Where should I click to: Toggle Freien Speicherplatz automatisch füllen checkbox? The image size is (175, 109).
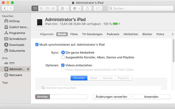point(63,70)
